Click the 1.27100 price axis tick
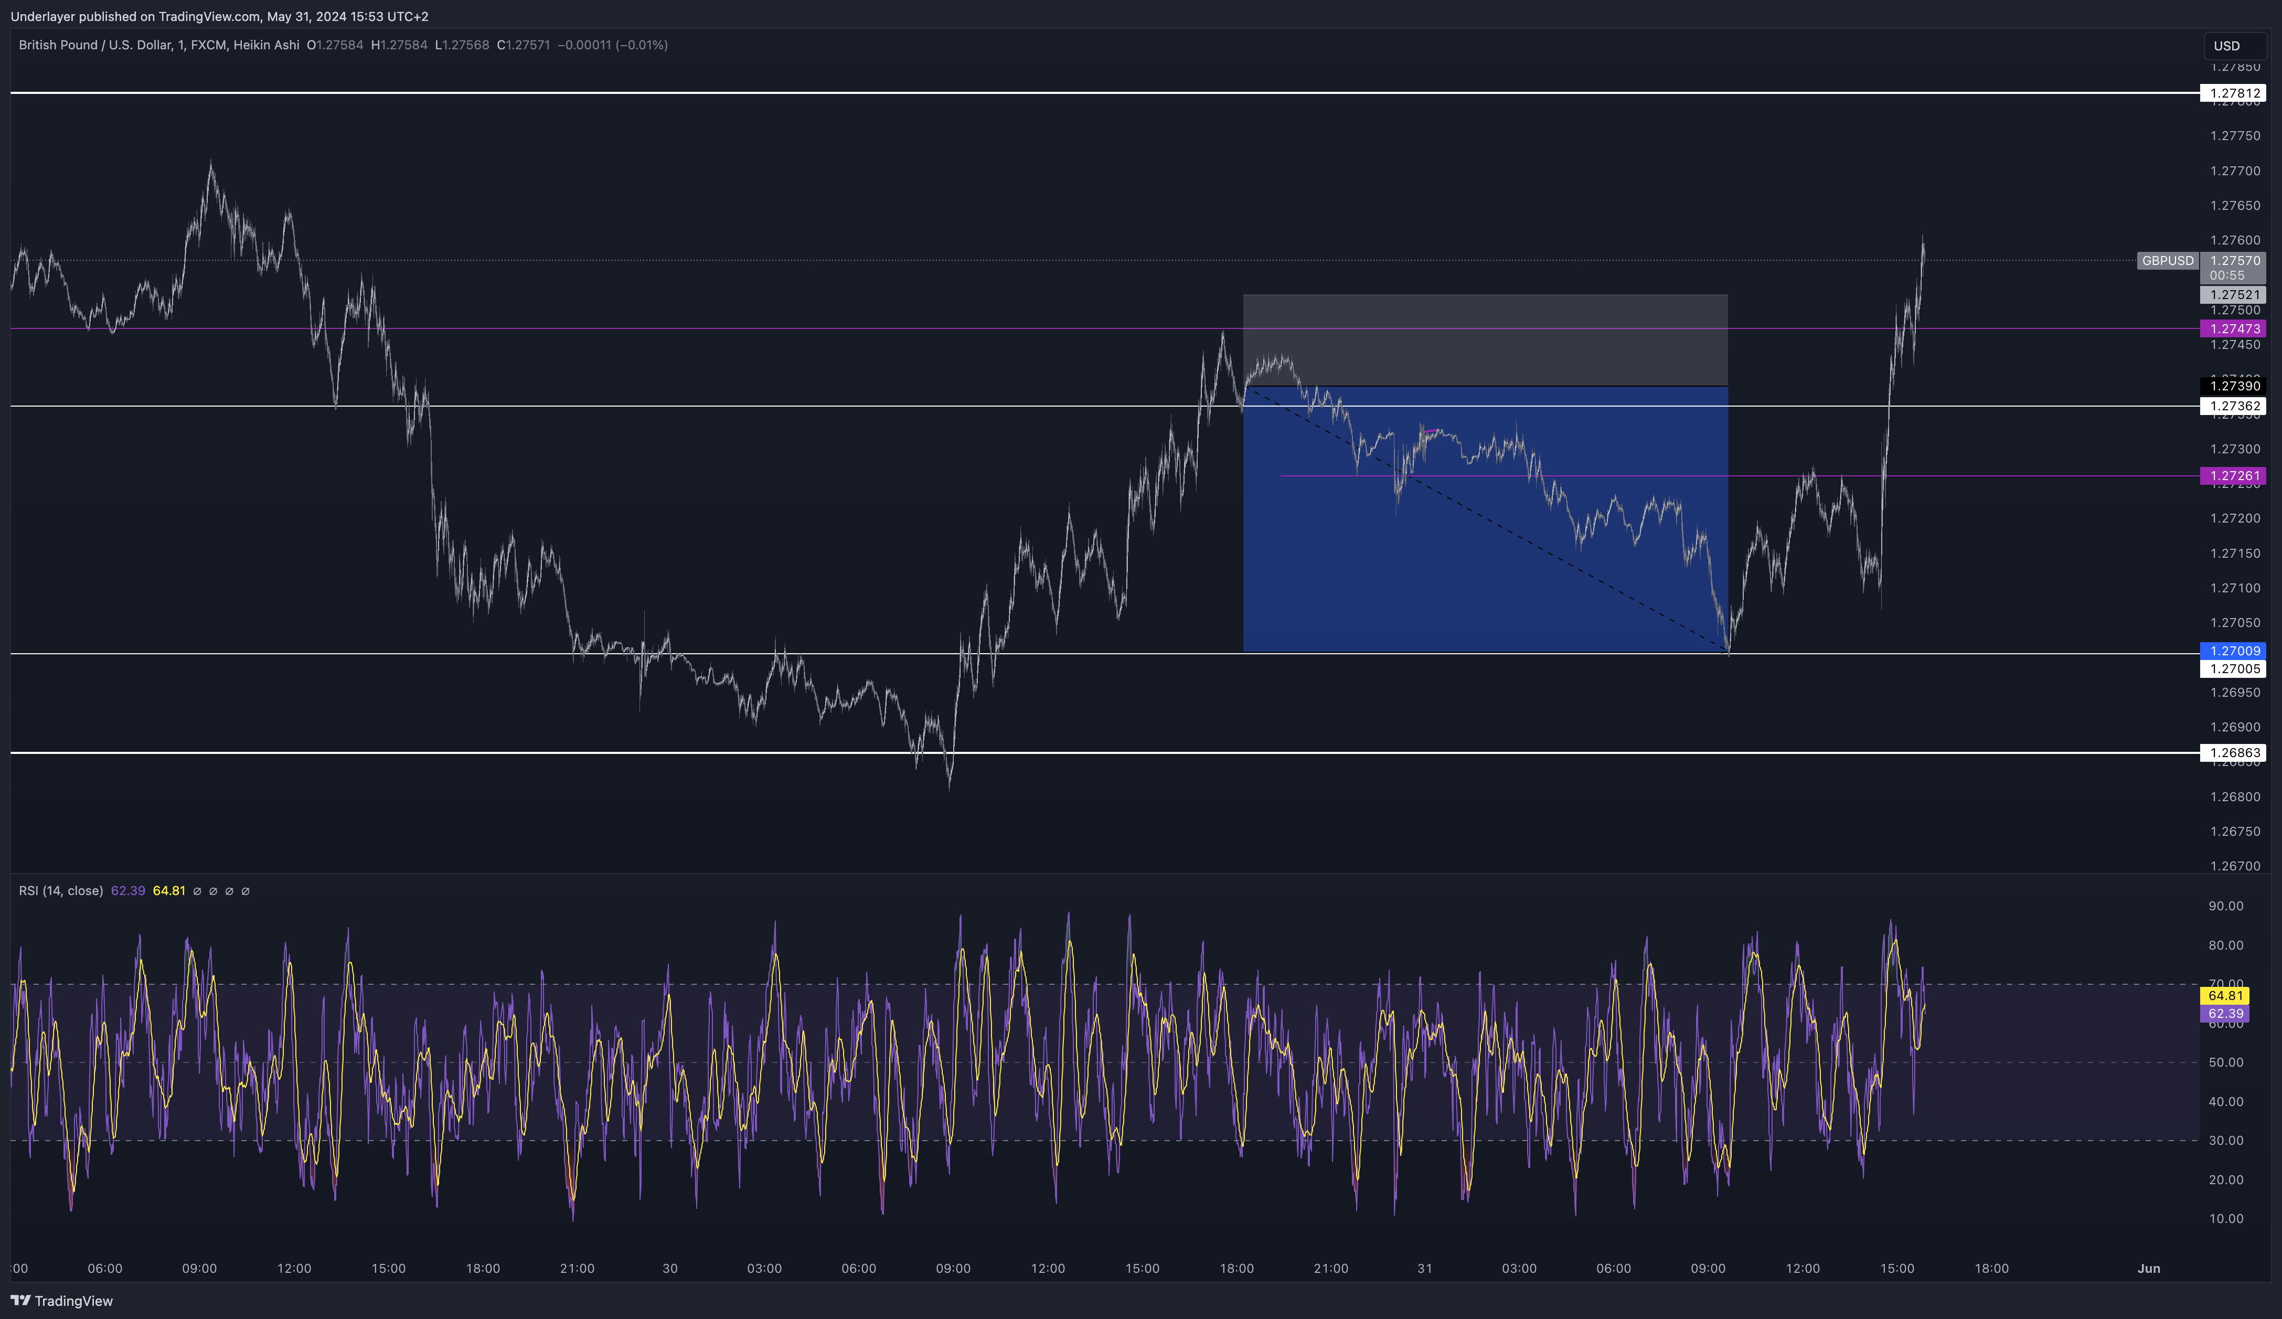 click(2235, 589)
